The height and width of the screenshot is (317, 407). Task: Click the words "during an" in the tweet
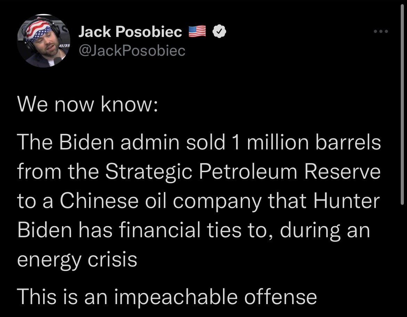point(325,230)
